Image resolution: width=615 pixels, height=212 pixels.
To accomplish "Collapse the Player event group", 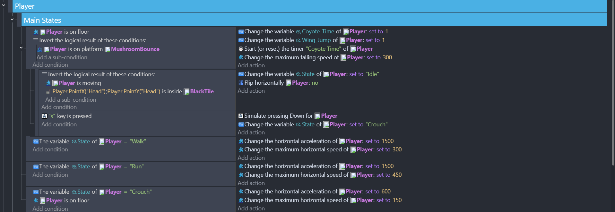I will tap(4, 5).
